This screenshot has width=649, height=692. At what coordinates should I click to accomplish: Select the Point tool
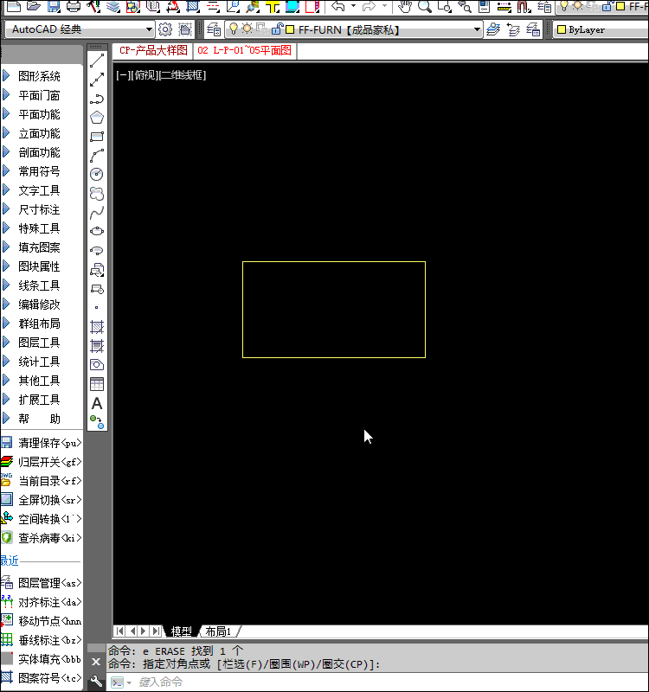coord(97,308)
